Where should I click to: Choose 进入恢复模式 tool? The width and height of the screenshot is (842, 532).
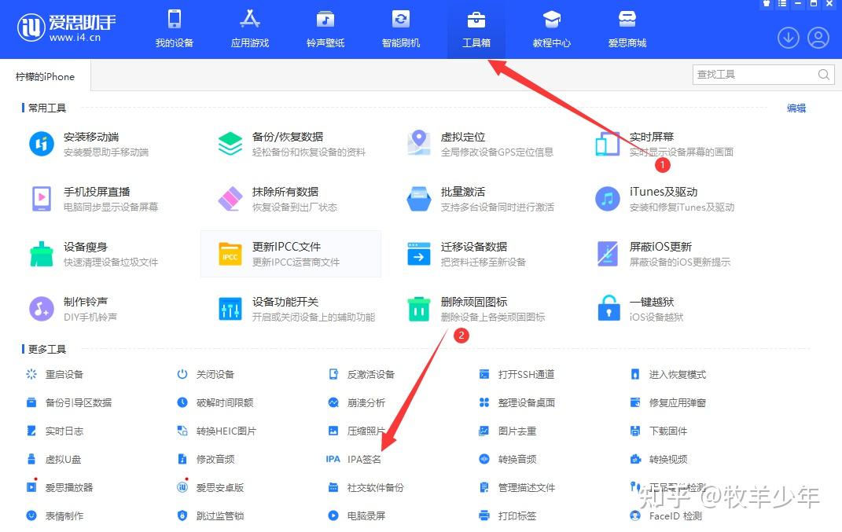click(x=668, y=375)
